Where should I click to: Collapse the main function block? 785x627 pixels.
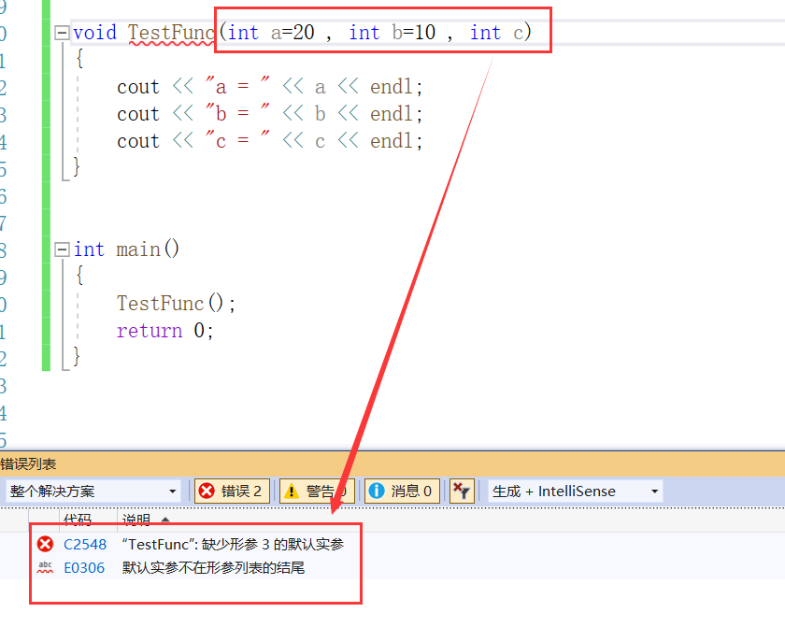[x=62, y=249]
